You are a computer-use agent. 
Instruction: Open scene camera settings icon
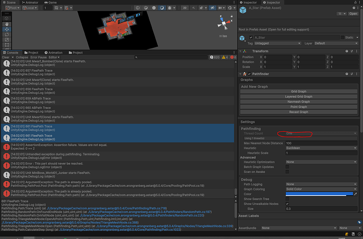(220, 8)
